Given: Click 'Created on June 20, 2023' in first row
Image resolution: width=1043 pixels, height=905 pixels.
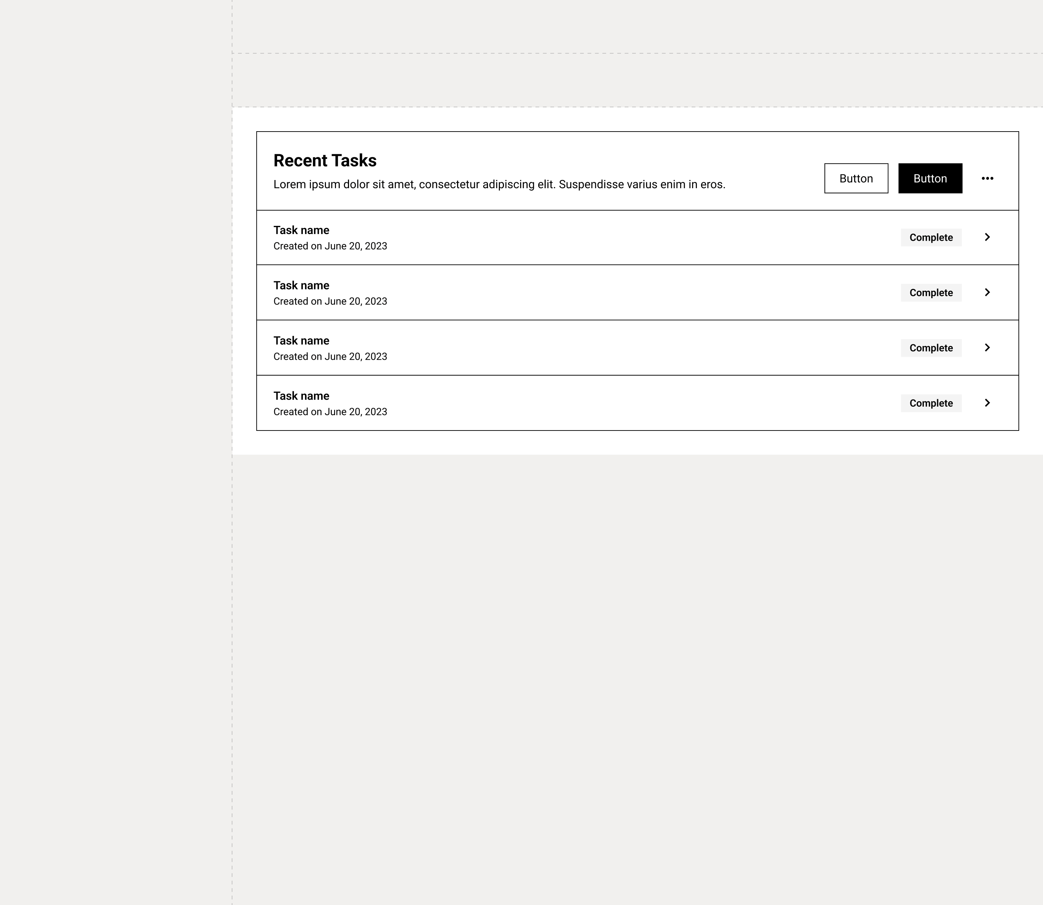Looking at the screenshot, I should tap(330, 246).
